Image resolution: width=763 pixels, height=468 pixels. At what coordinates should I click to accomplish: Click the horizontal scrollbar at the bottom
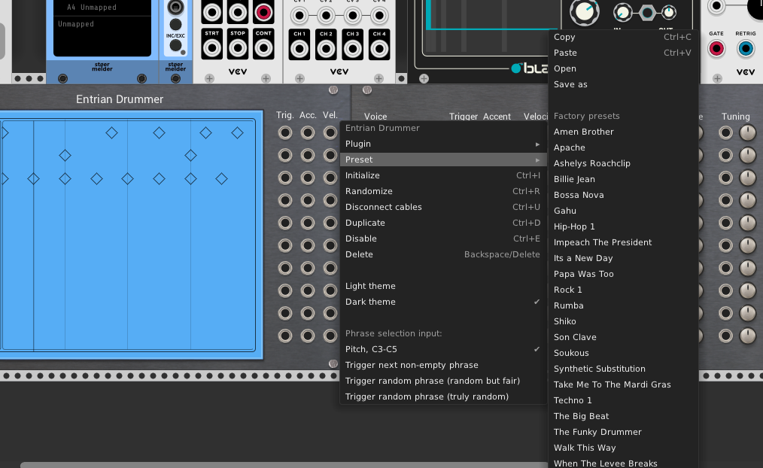point(284,465)
